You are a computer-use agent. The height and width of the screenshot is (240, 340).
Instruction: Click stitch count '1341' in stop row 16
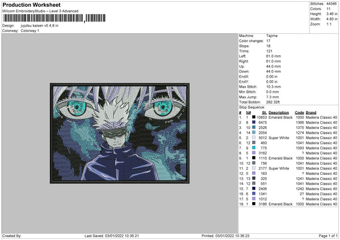click(x=262, y=194)
